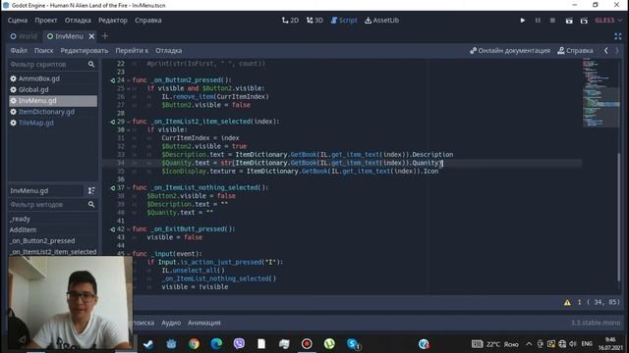Jump to _on_ItemList2_item_selected in method list

[x=53, y=251]
